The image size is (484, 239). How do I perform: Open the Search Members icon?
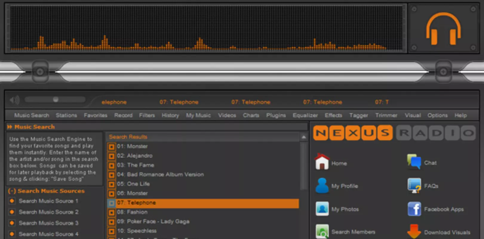coord(322,232)
